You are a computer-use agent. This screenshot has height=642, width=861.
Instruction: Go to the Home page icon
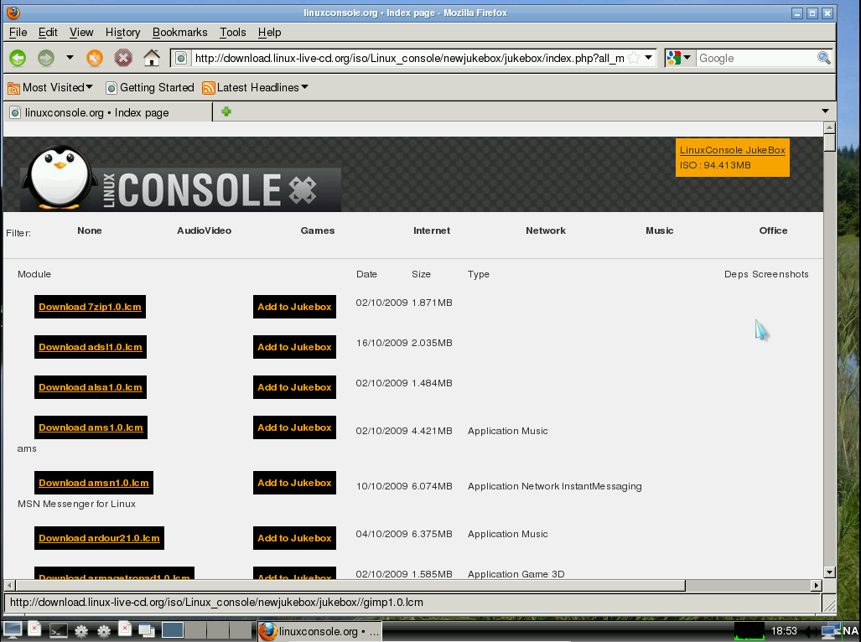coord(152,57)
